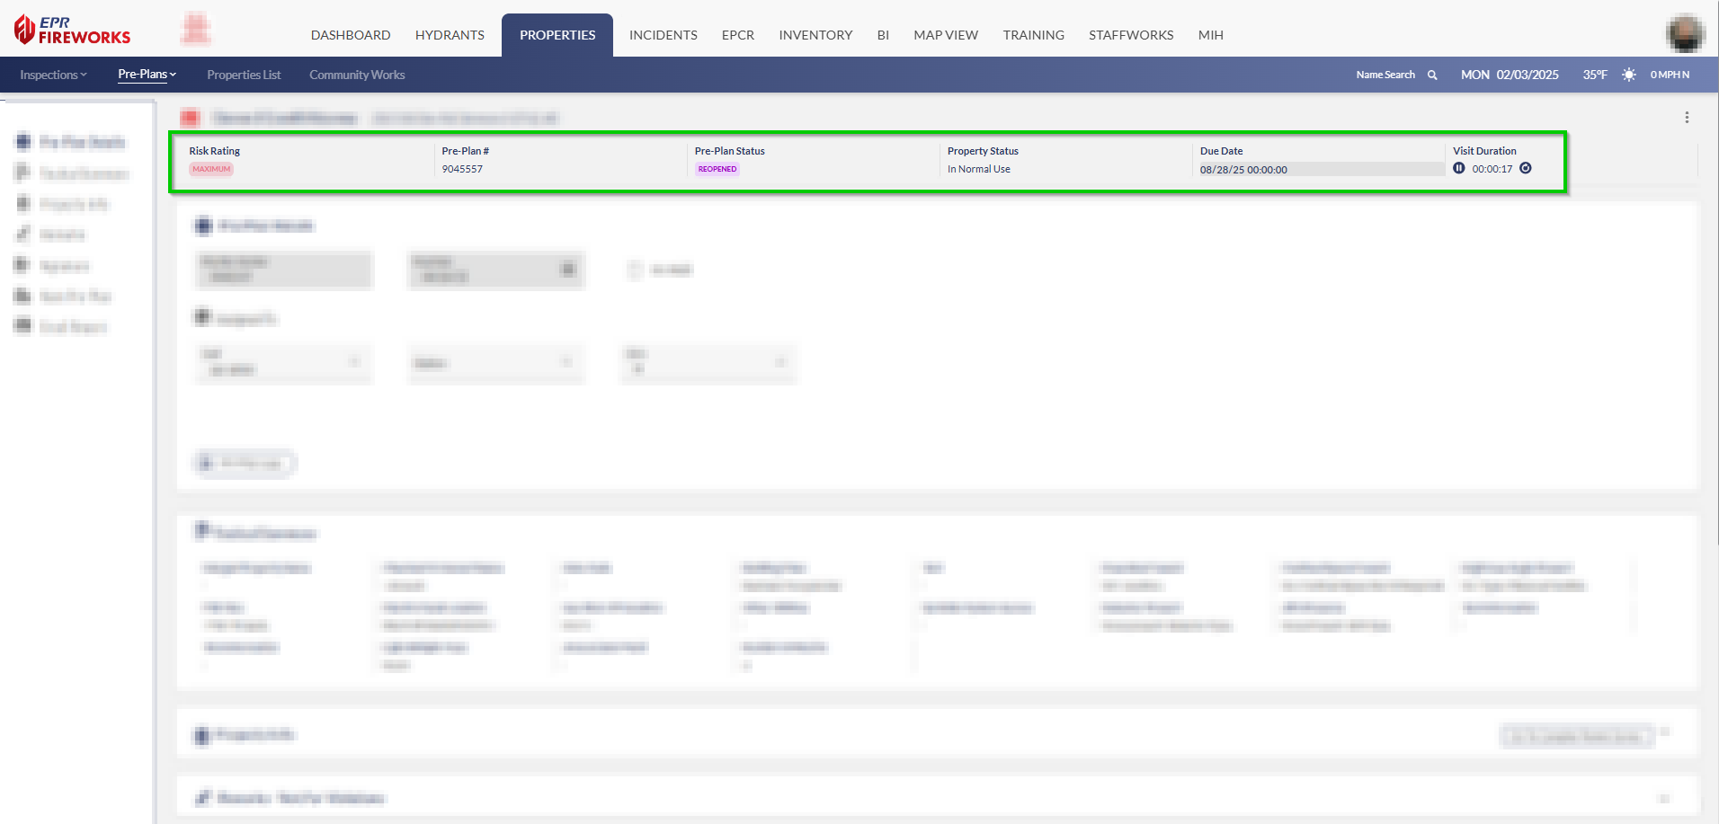
Task: Open the three-dot options menu
Action: point(1687,118)
